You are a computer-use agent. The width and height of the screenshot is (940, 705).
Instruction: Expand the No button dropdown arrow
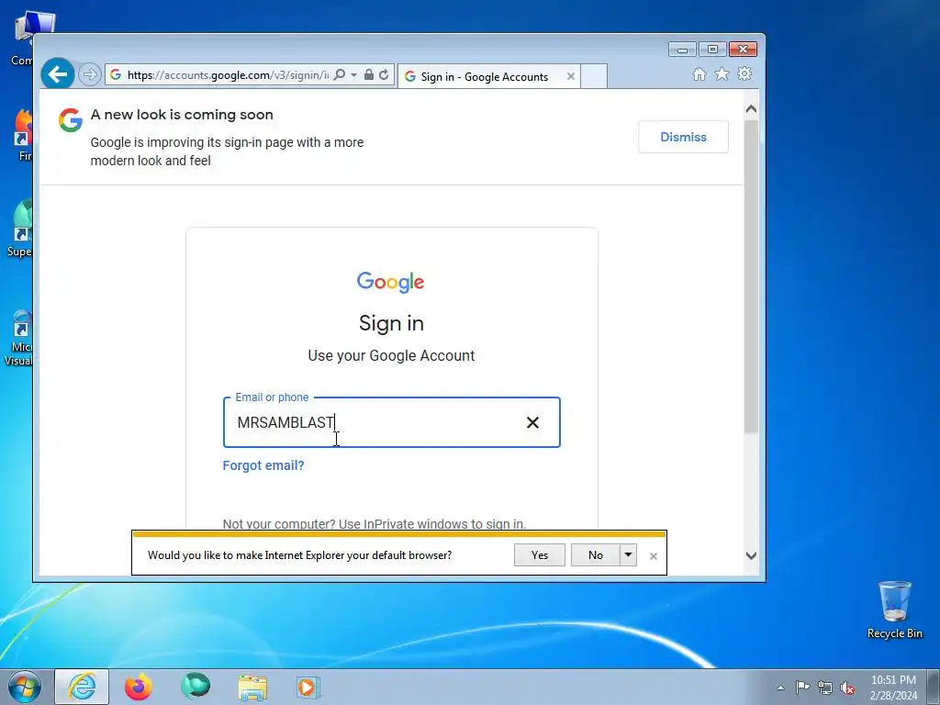pos(628,555)
